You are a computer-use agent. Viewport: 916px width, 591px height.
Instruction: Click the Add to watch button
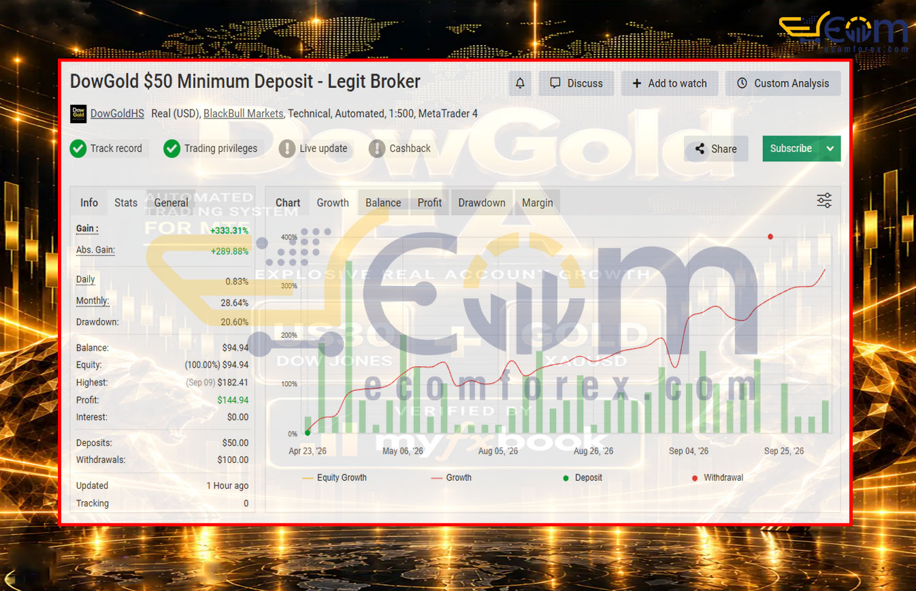tap(670, 84)
